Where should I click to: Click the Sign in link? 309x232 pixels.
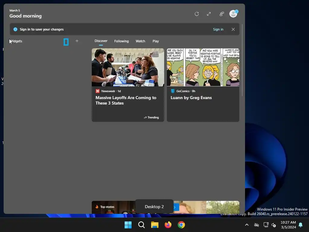point(218,29)
